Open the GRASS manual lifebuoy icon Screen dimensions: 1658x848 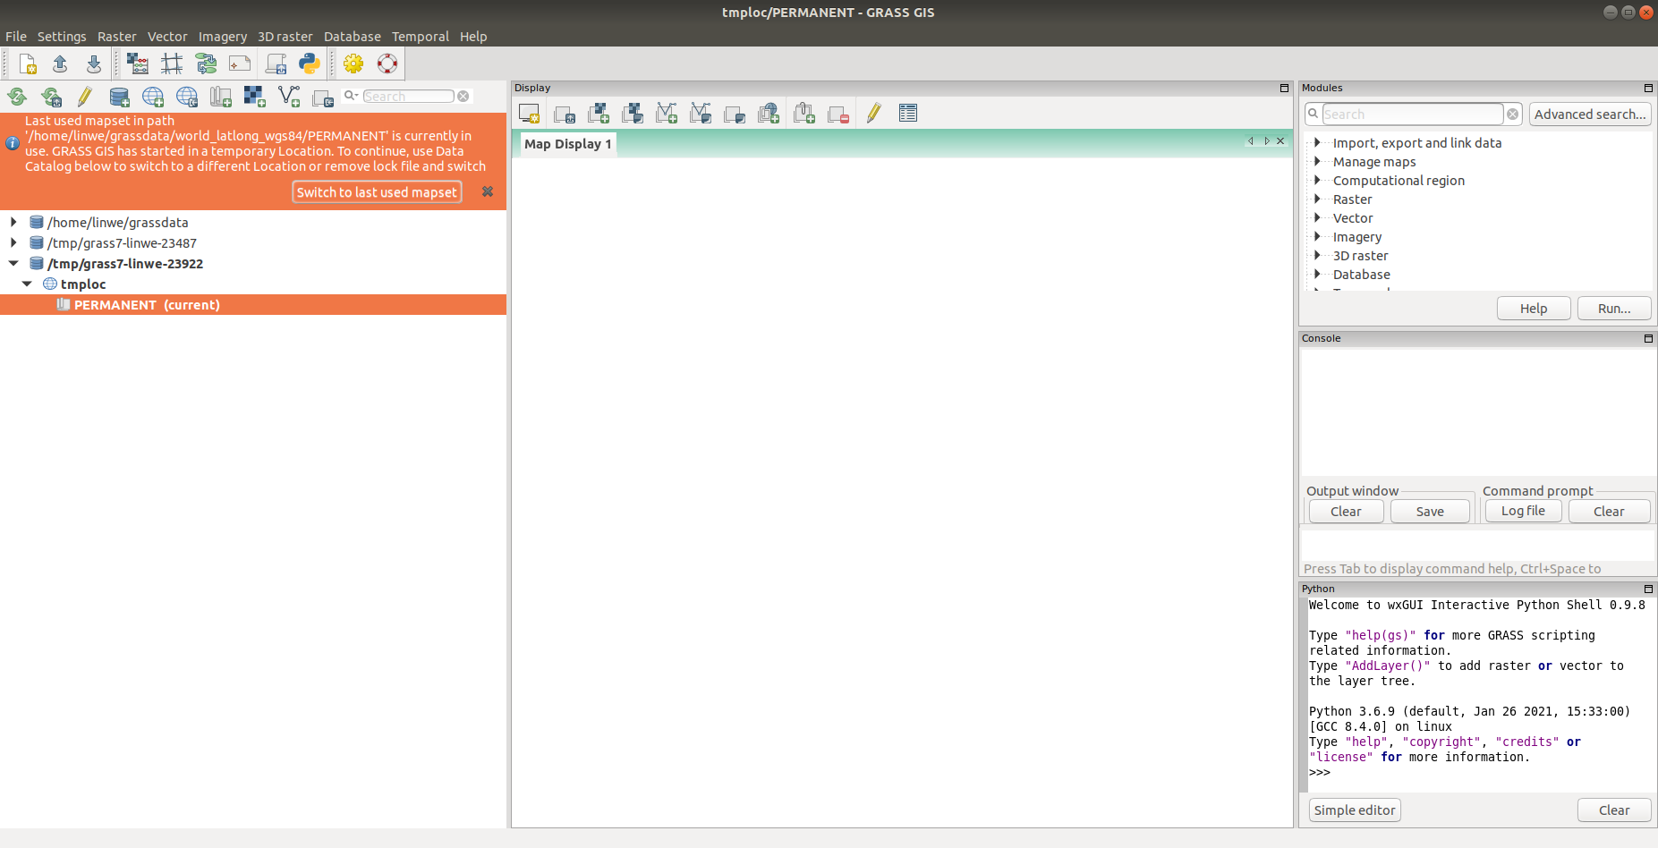click(387, 64)
